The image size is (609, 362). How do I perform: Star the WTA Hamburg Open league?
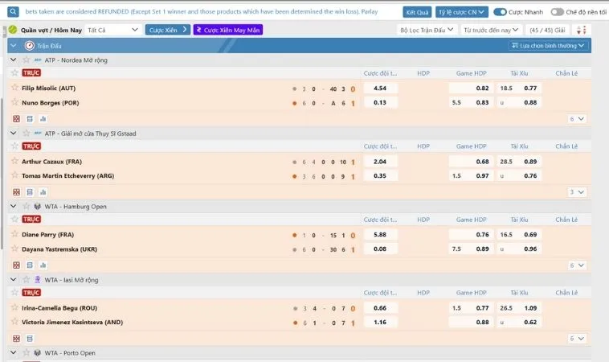click(x=24, y=207)
